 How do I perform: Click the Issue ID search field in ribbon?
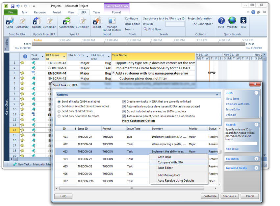pyautogui.click(x=175, y=24)
